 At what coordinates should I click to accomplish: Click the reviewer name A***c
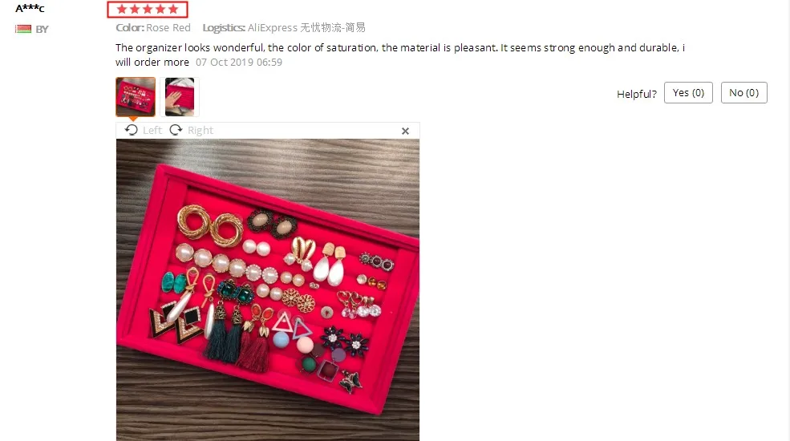coord(30,8)
